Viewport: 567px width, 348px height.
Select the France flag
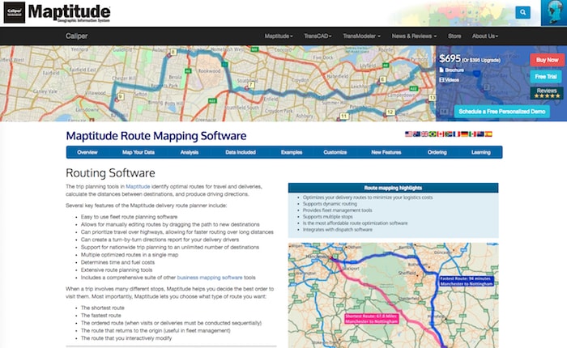(456, 134)
